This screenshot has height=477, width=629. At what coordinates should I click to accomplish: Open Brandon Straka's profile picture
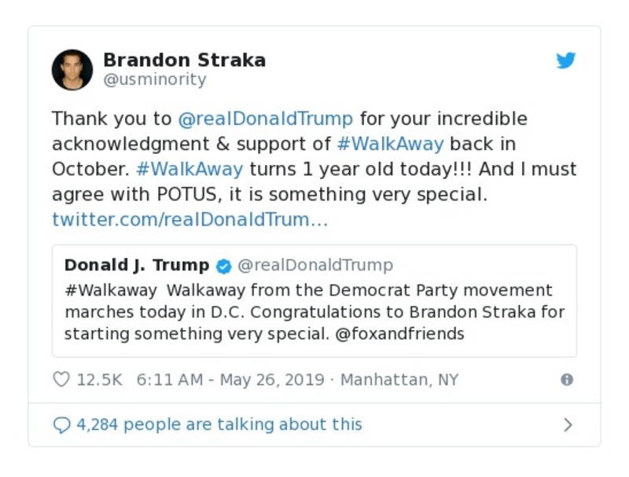click(72, 69)
